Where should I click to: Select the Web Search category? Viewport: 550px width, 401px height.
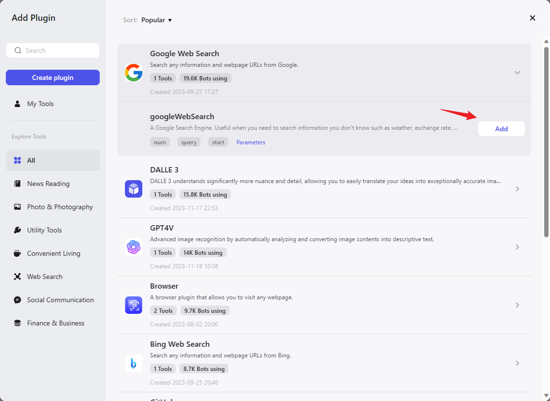(x=45, y=277)
